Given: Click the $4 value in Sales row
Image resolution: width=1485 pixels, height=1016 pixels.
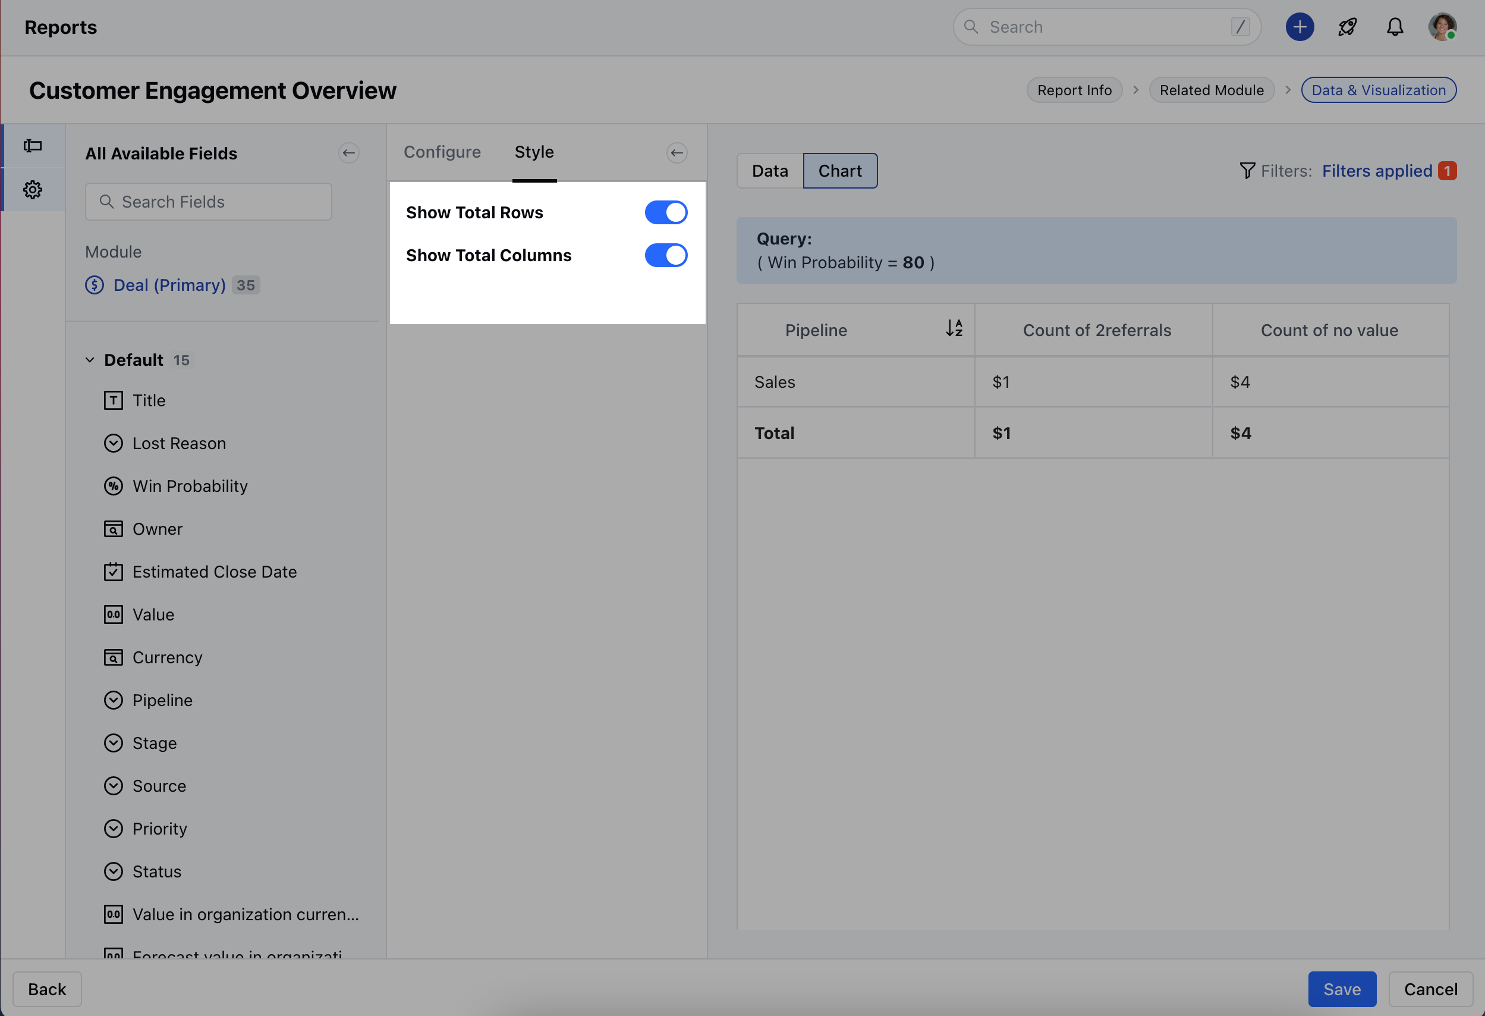Looking at the screenshot, I should (x=1239, y=382).
